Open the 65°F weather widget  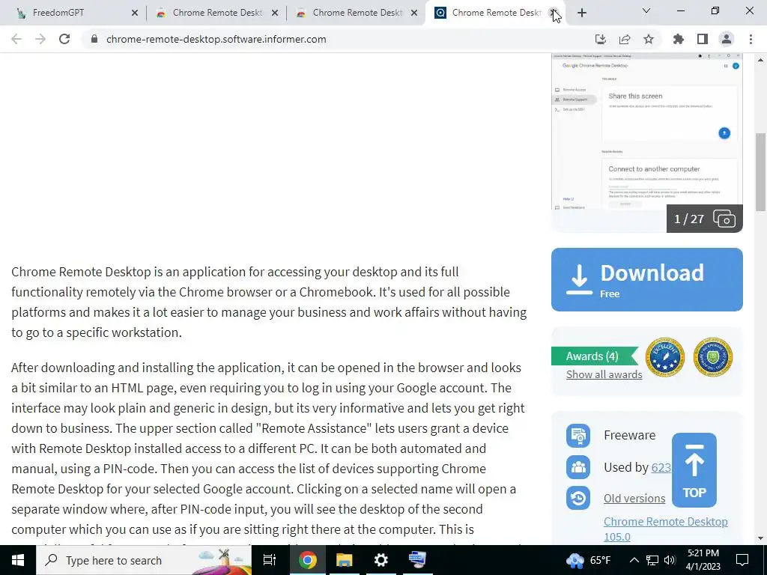tap(589, 560)
